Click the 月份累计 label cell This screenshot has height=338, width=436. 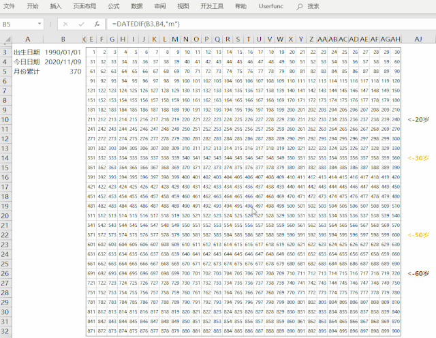pyautogui.click(x=27, y=72)
